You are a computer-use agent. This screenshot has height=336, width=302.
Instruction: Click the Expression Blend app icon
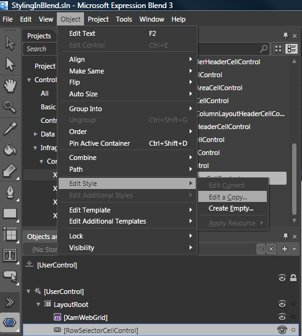pyautogui.click(x=4, y=5)
